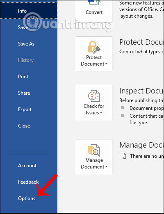This screenshot has width=164, height=214.
Task: Open the Feedback page
Action: pos(28,182)
